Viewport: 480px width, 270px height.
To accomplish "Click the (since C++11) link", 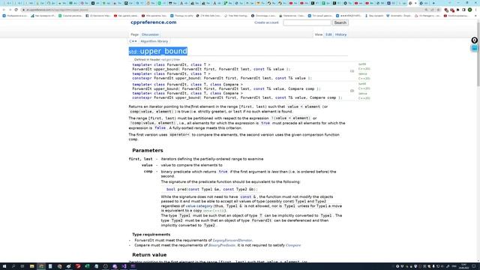I will tap(214, 211).
